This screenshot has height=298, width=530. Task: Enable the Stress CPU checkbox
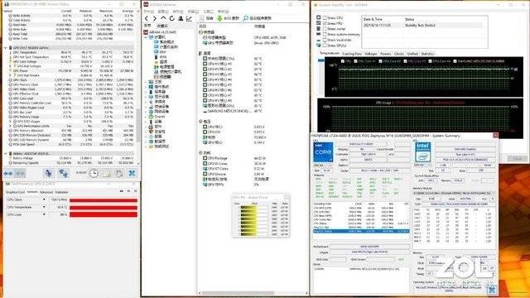point(325,18)
